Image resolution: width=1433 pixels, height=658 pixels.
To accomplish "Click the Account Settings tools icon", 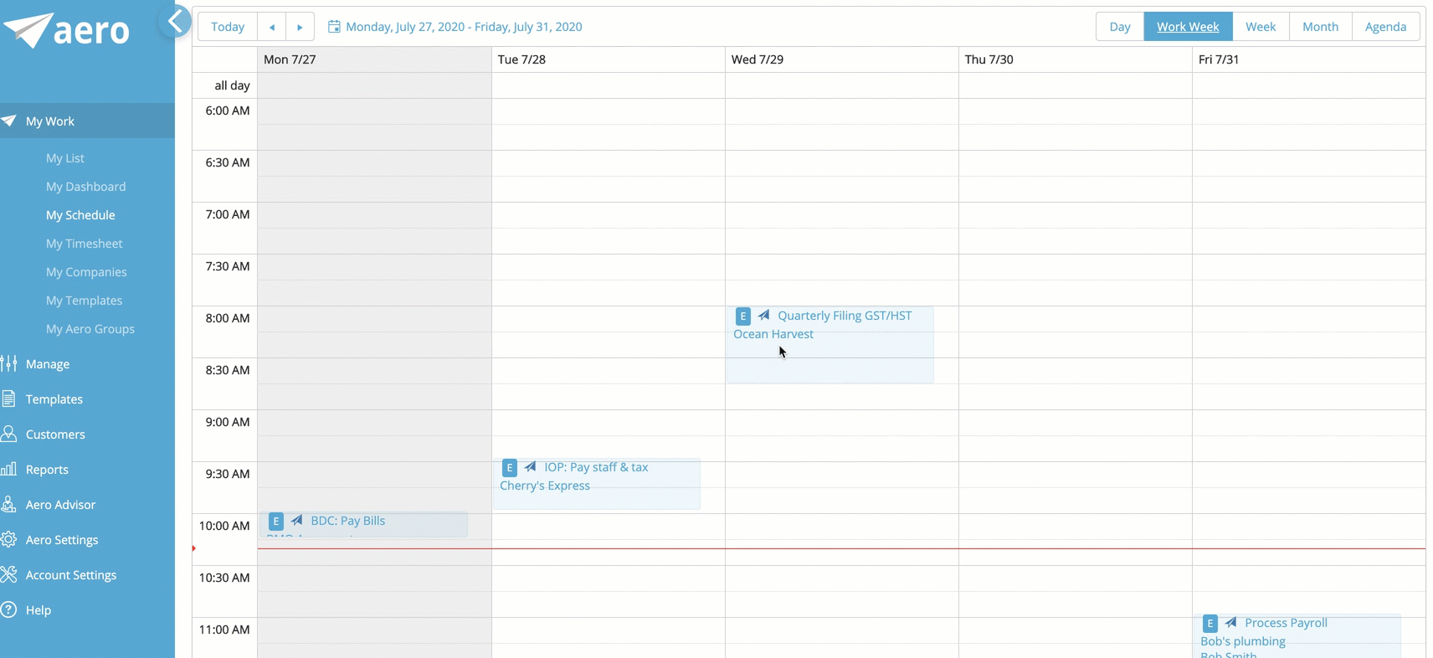I will click(x=9, y=574).
